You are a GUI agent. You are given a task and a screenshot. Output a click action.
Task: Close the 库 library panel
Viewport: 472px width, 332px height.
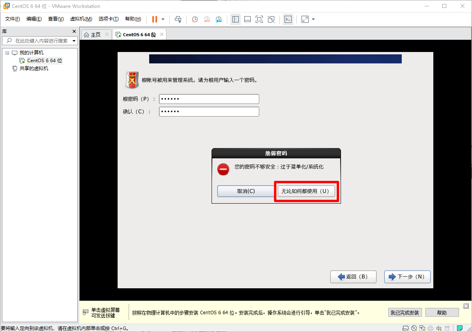pos(74,31)
